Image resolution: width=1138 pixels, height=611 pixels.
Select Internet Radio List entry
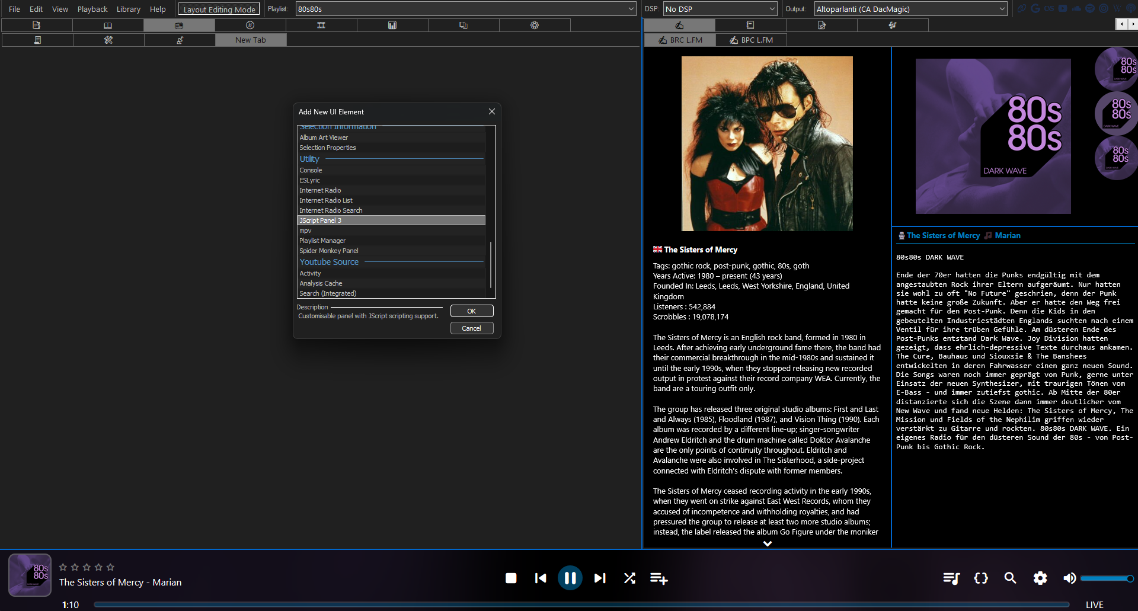391,200
